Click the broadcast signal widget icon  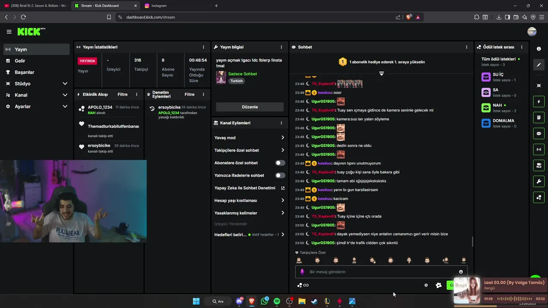539,149
